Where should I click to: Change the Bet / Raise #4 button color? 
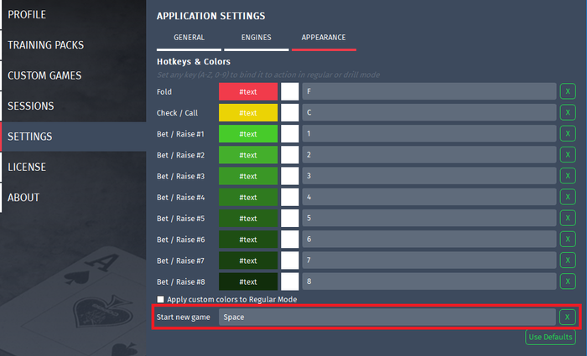point(248,197)
